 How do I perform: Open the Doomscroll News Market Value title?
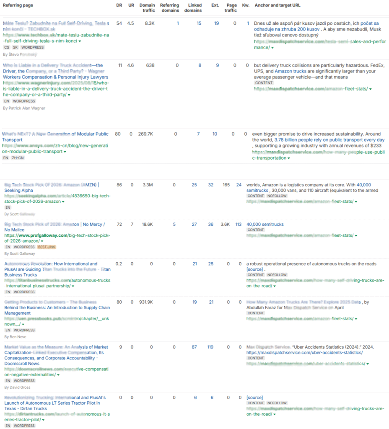56,355
